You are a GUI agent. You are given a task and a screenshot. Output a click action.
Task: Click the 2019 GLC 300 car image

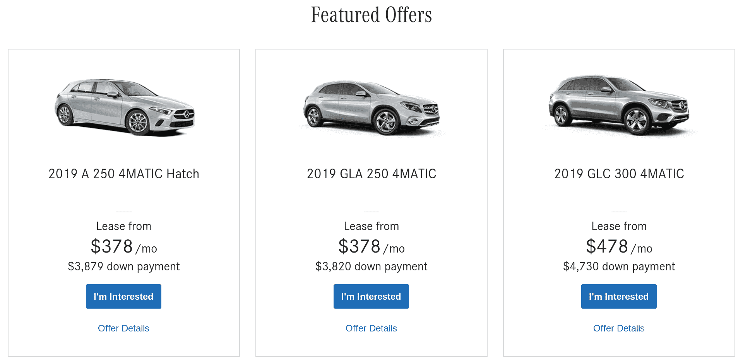point(619,105)
